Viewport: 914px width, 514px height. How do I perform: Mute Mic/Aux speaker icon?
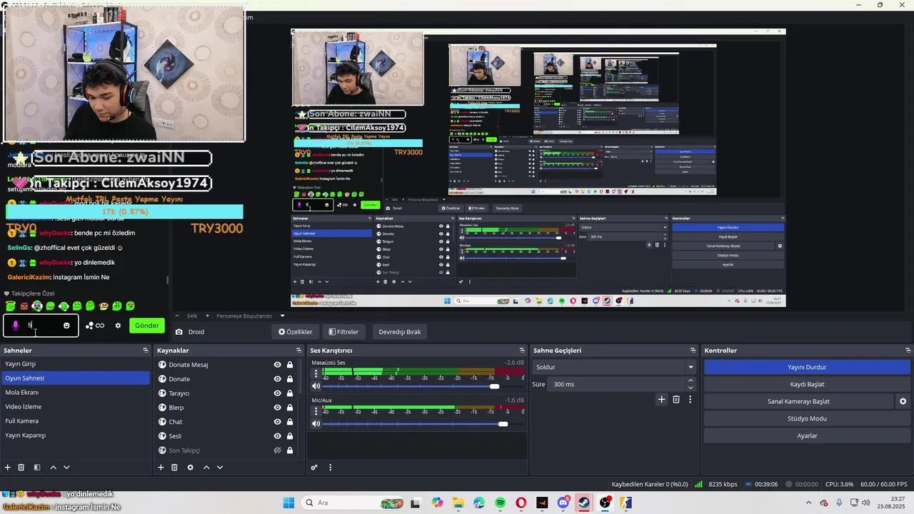click(x=316, y=423)
